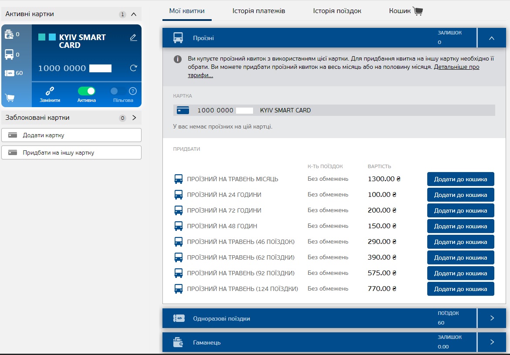Click the info icon in travel pass notice
This screenshot has height=355, width=510.
coord(178,59)
